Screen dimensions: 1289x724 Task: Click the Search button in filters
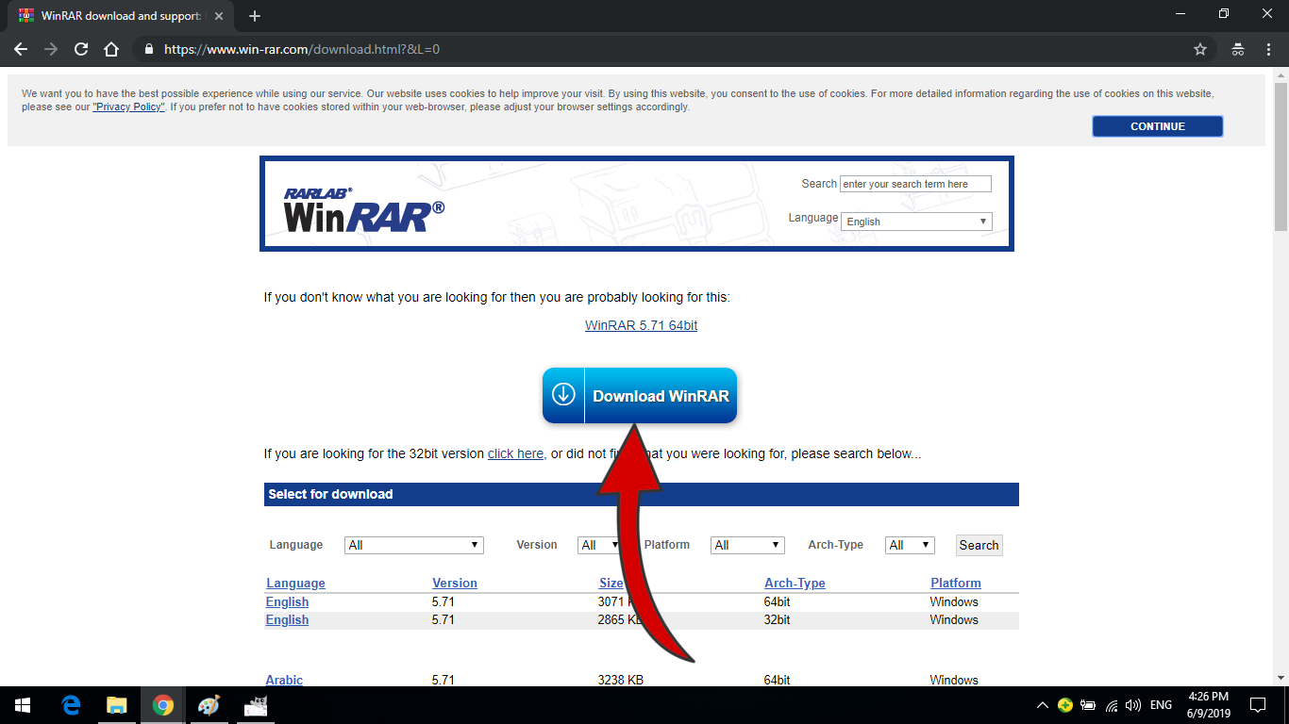click(x=979, y=545)
